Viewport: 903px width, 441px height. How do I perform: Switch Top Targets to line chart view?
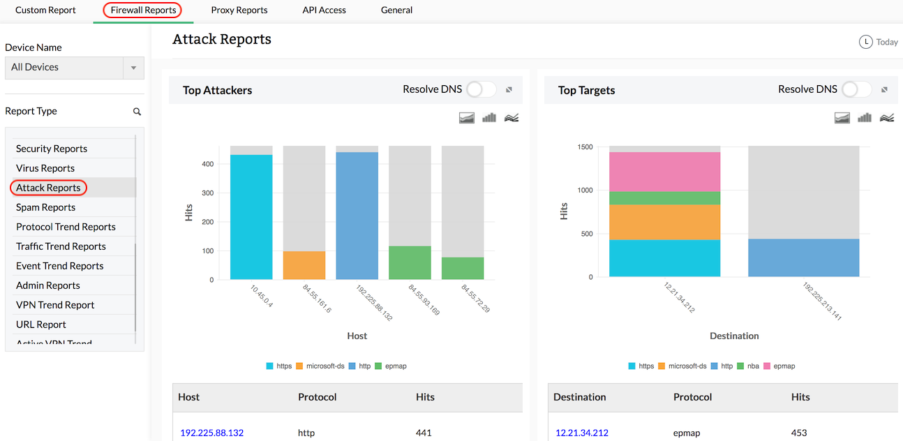(x=886, y=117)
